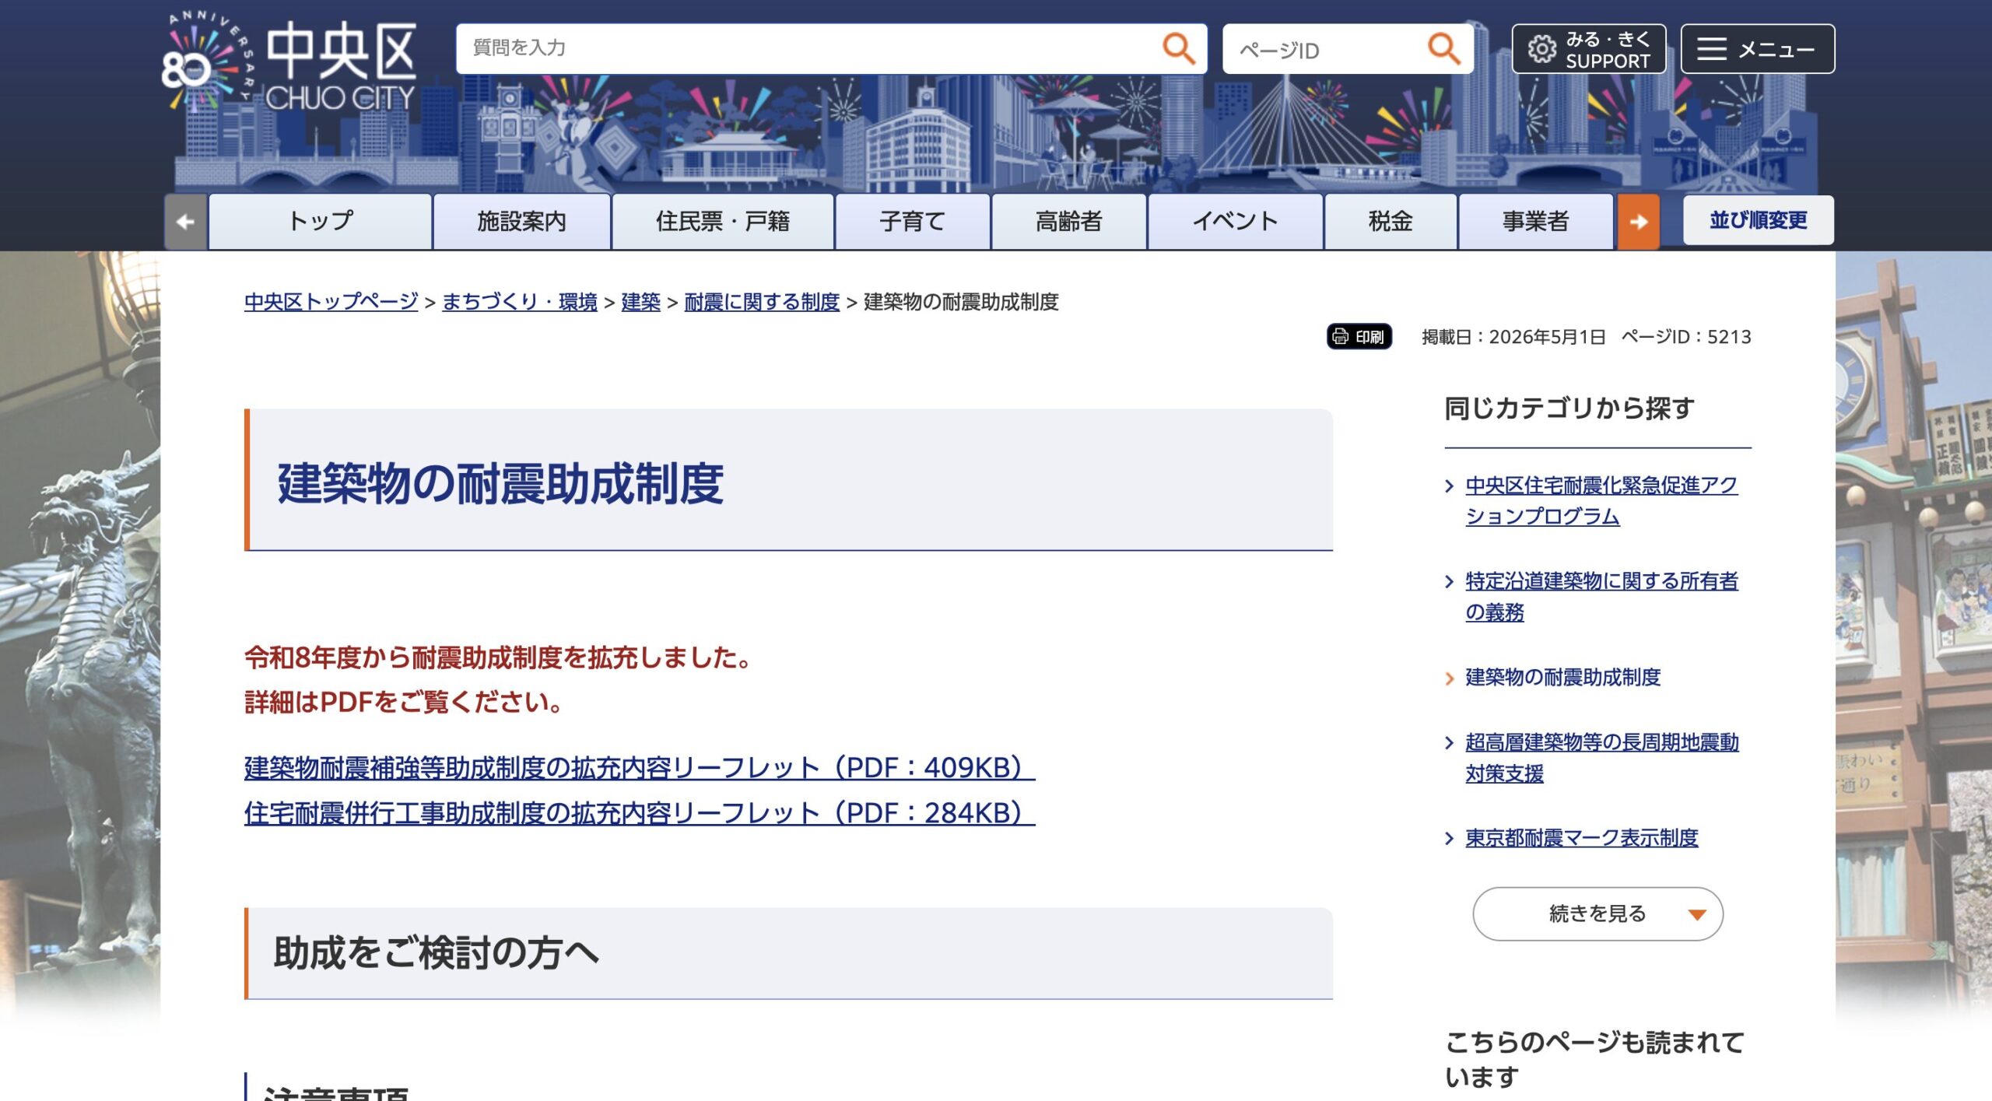1992x1101 pixels.
Task: Open the 建築物耐震補強等助成制度 leaflet PDF link
Action: (x=639, y=768)
